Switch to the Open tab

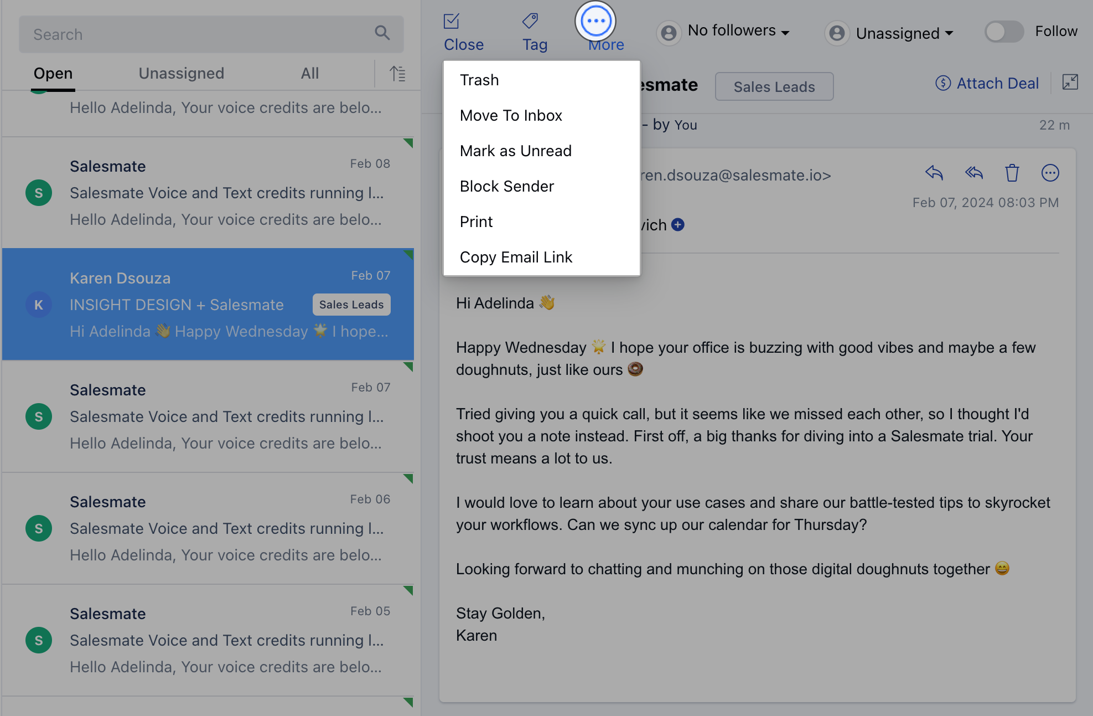(x=53, y=74)
